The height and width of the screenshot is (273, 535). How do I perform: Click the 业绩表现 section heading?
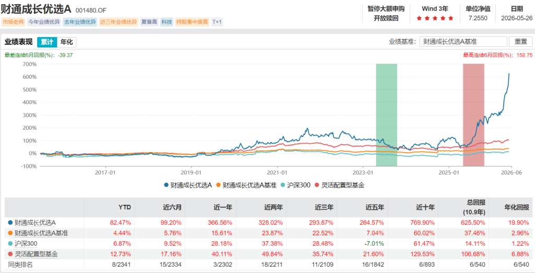point(18,42)
